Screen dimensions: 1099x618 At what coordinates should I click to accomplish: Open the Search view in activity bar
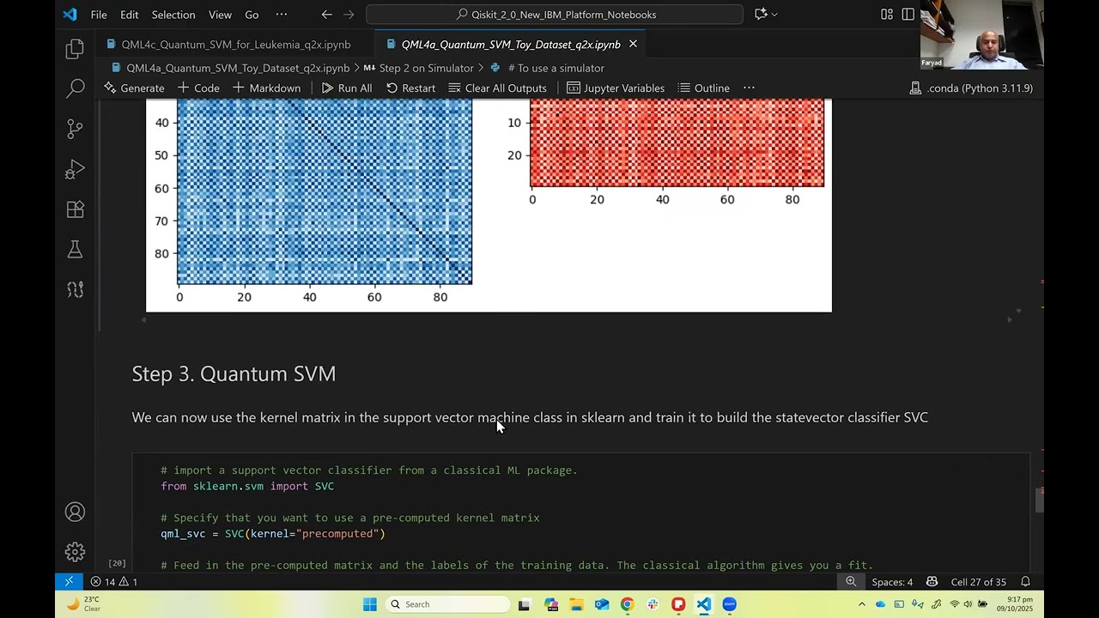[75, 88]
